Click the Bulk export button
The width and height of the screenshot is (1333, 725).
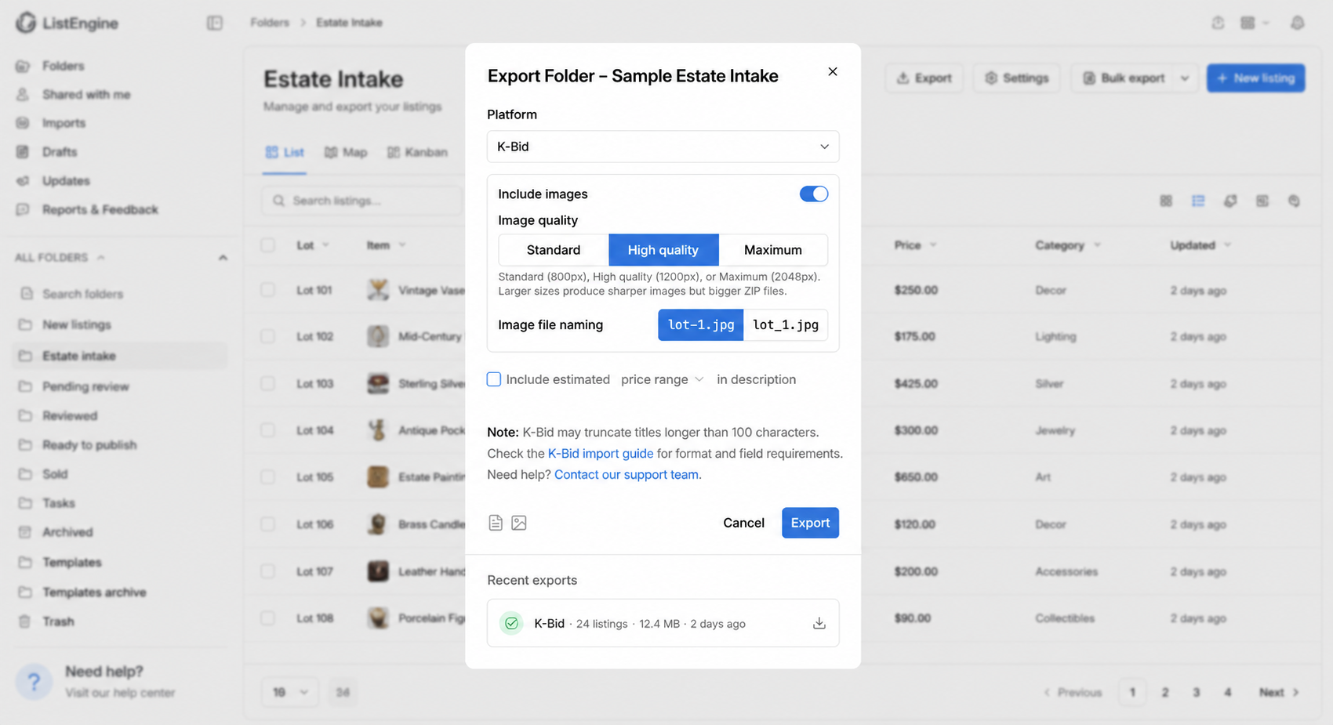[x=1123, y=78]
